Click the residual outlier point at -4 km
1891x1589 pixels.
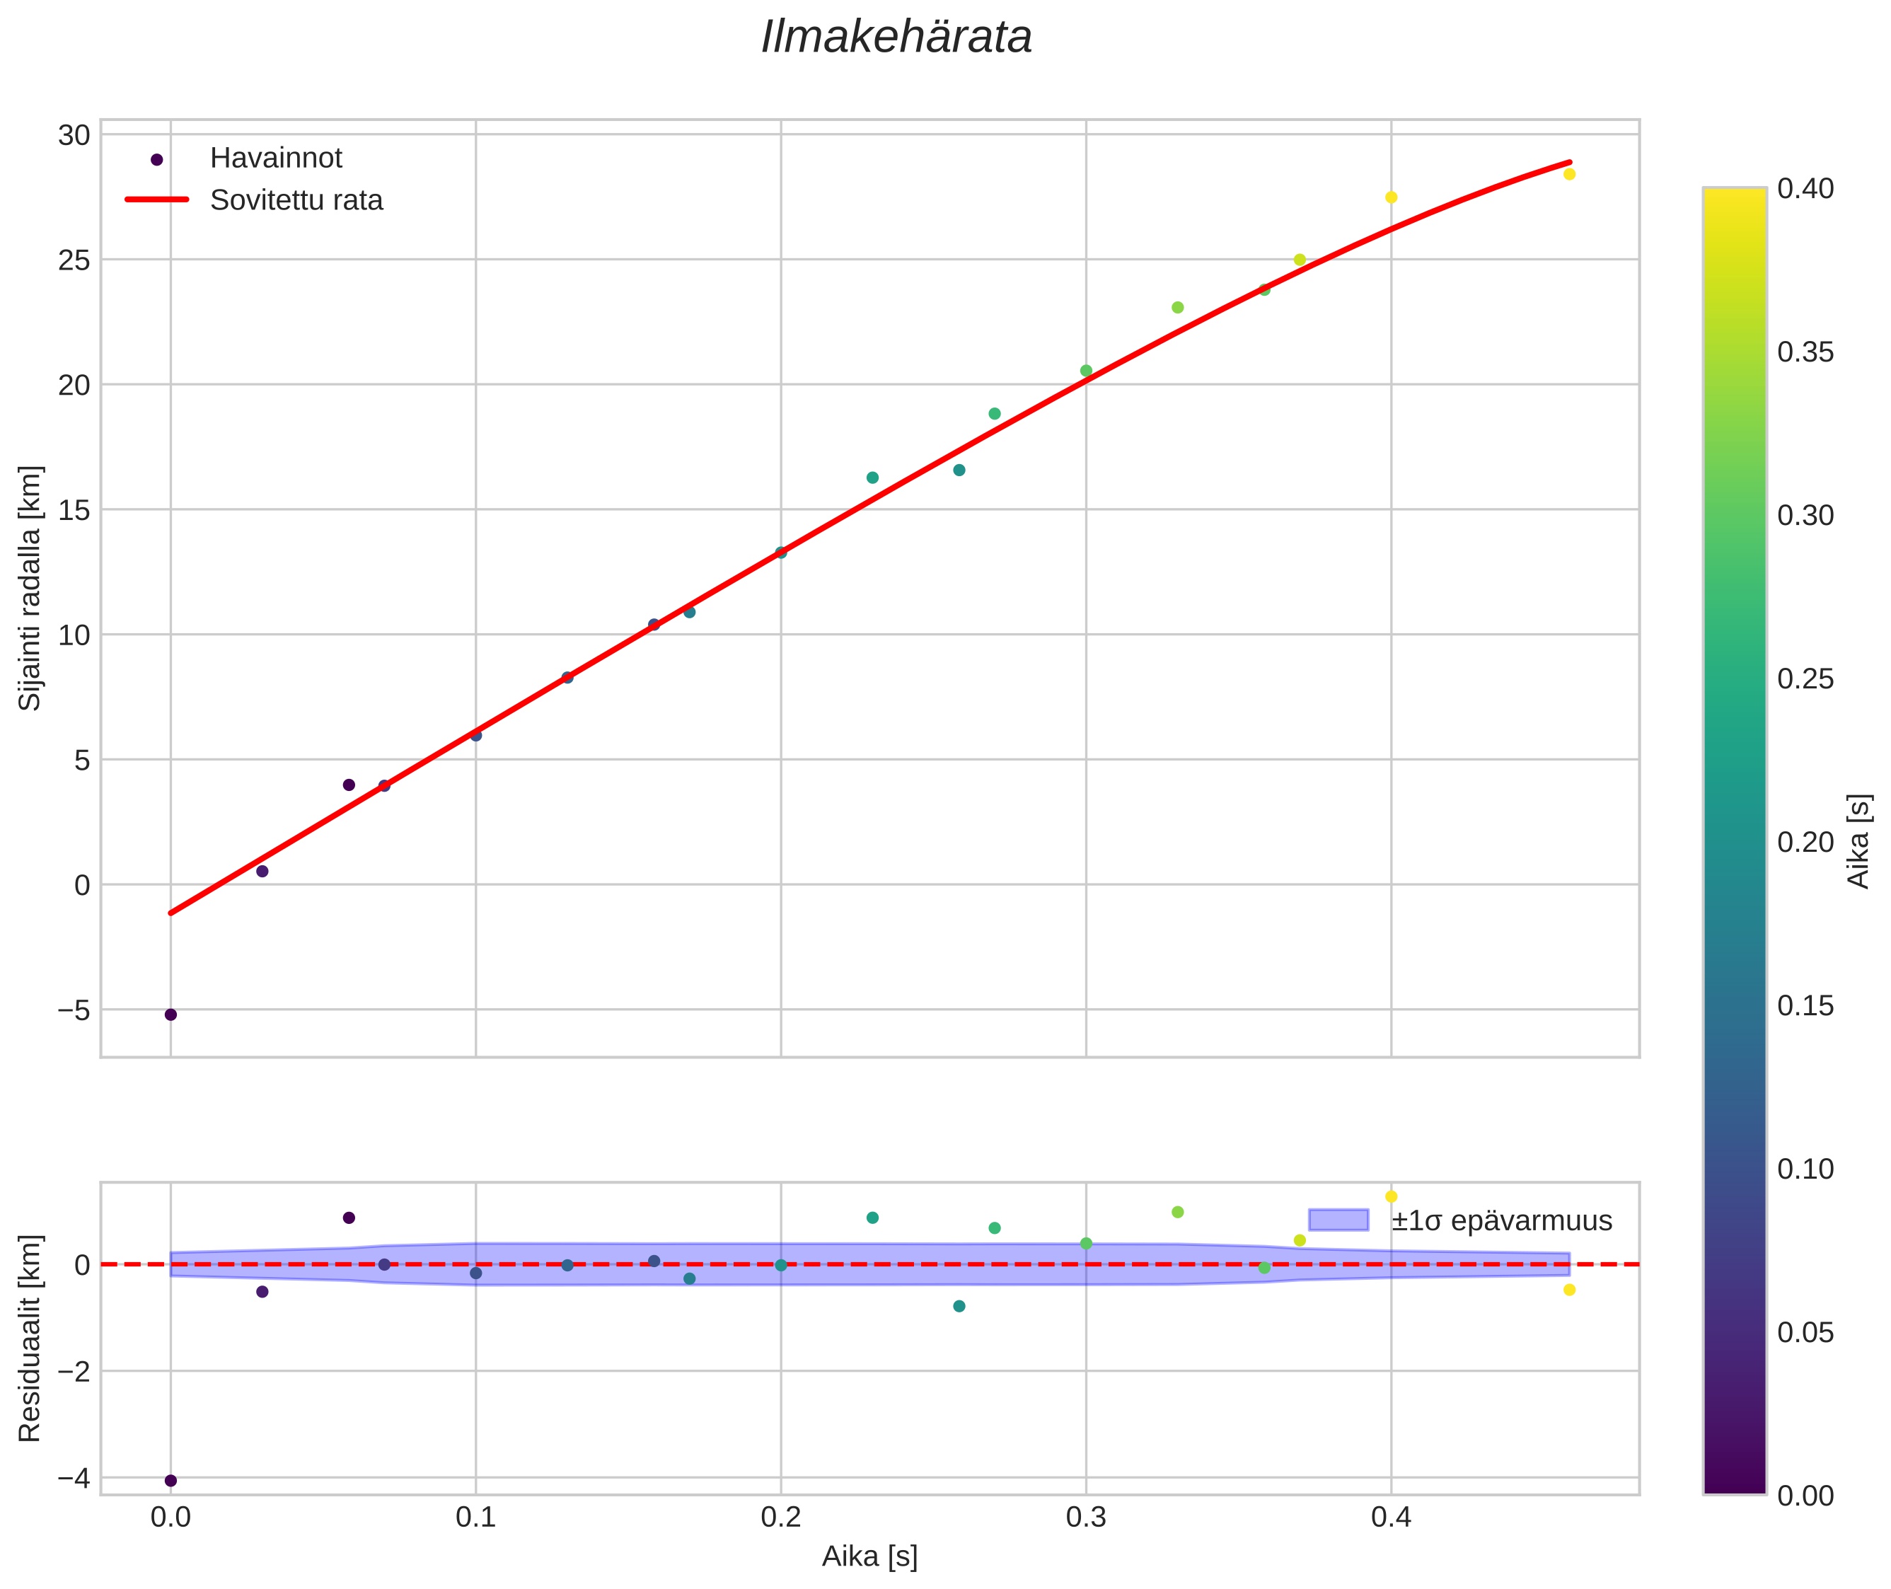170,1481
